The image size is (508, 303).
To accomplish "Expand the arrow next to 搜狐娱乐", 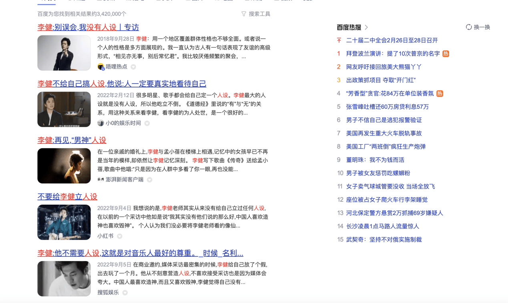I will pyautogui.click(x=125, y=293).
